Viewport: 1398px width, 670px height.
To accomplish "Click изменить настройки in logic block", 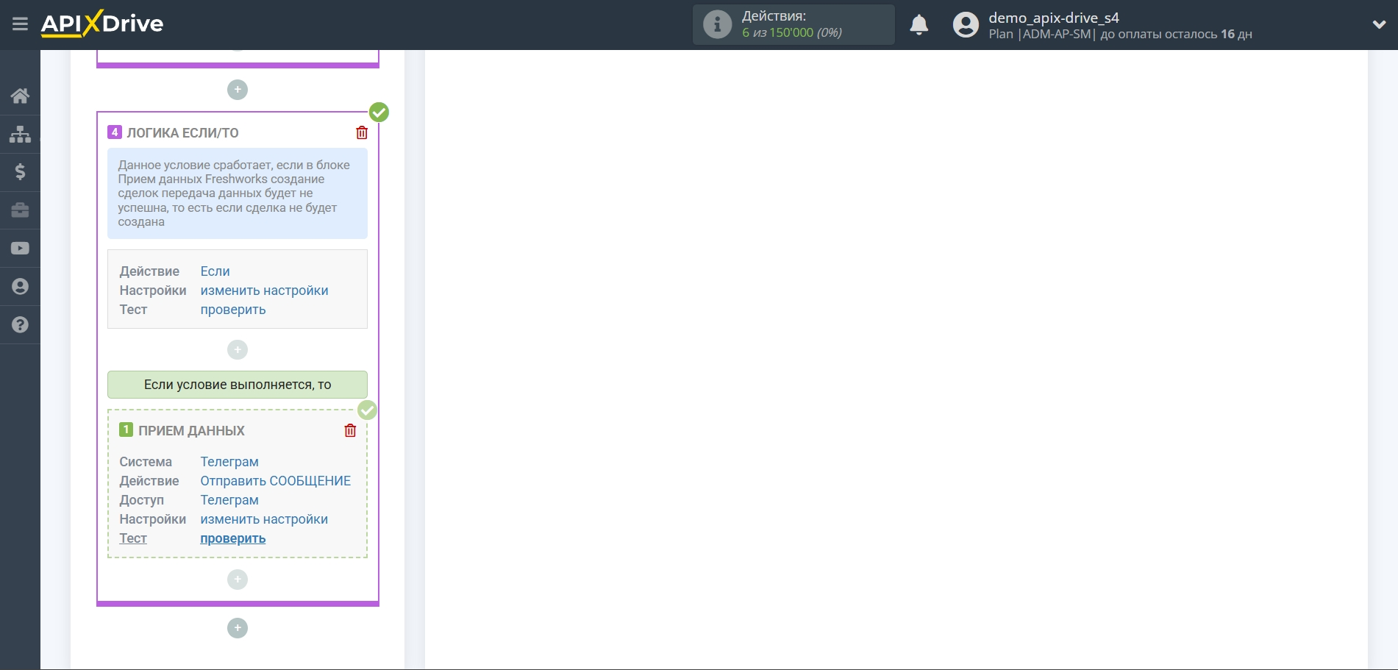I will 264,291.
